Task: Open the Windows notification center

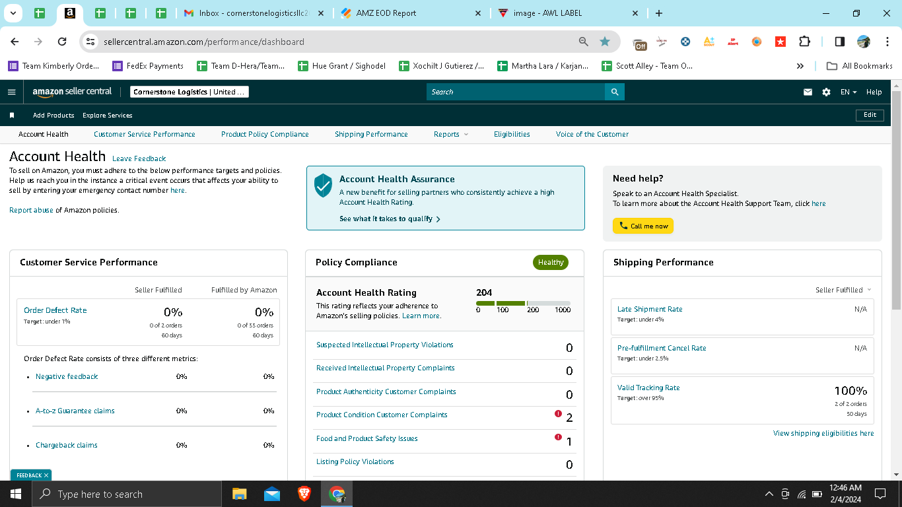Action: pyautogui.click(x=880, y=494)
